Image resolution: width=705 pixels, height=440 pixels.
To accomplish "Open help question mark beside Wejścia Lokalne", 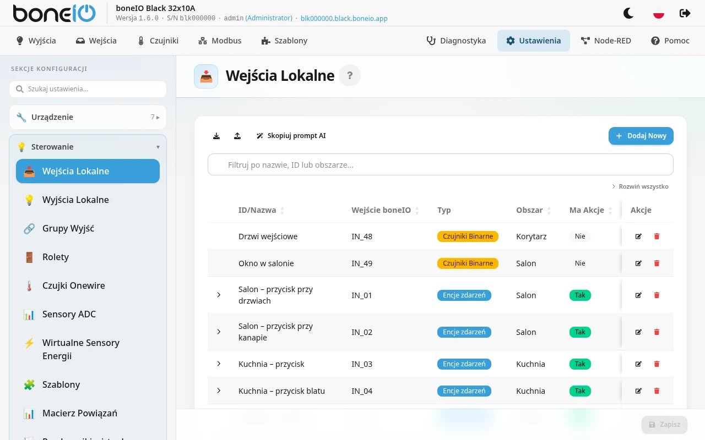I will tap(350, 75).
